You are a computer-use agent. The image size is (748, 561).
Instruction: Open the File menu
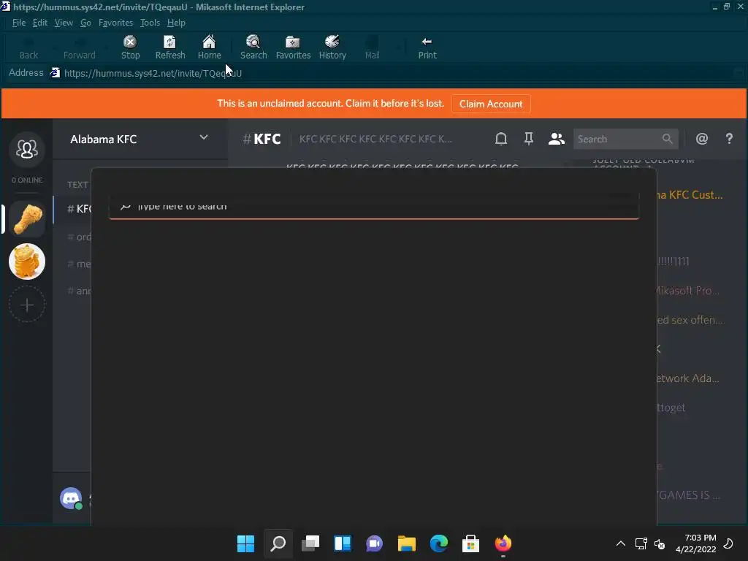tap(18, 23)
